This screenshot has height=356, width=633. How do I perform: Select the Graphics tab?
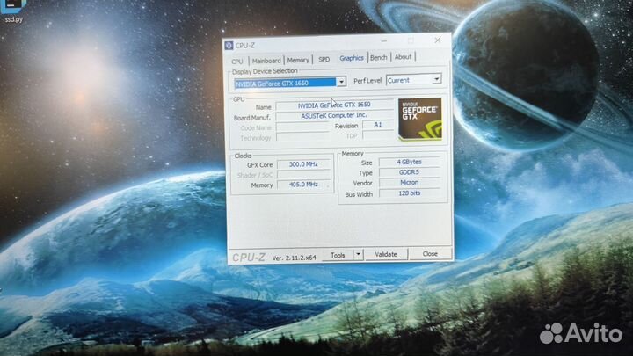(351, 58)
